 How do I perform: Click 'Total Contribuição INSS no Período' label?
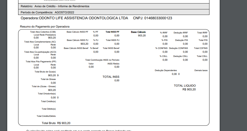click(x=102, y=60)
